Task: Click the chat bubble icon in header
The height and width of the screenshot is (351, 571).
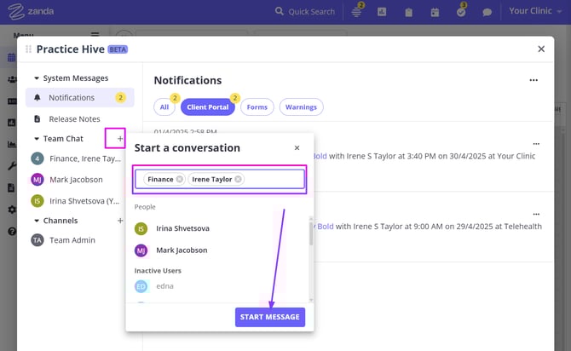Action: pyautogui.click(x=487, y=12)
